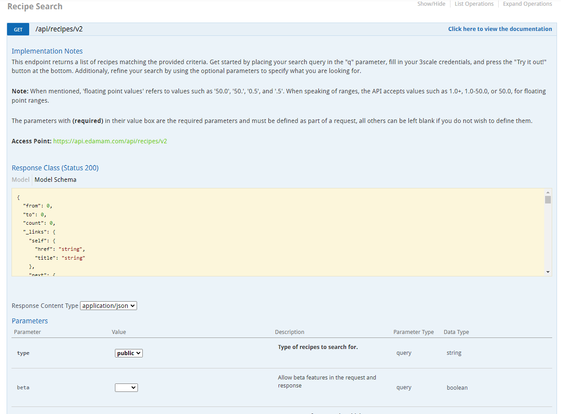
Task: Click the 'beta' parameter name
Action: [23, 387]
